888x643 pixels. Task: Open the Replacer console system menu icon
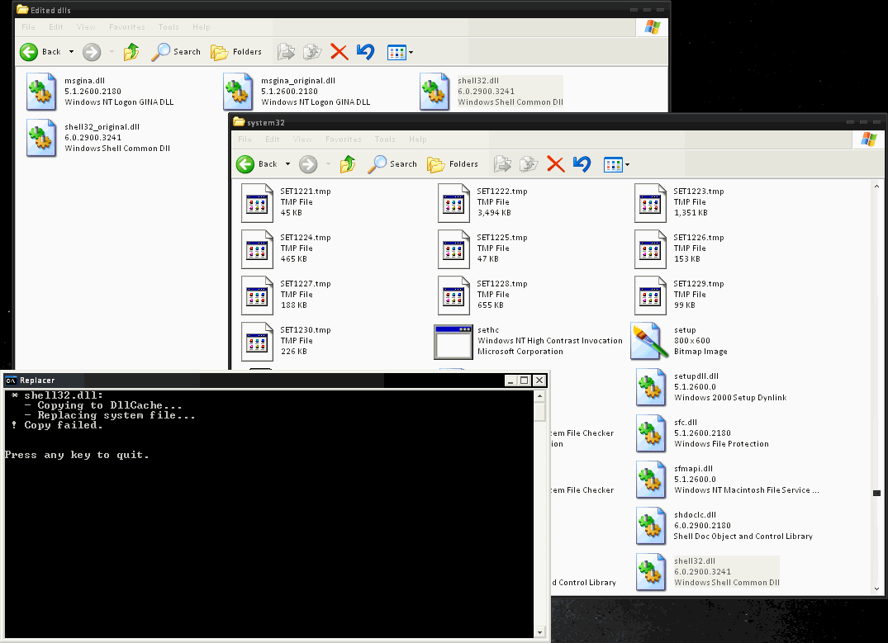(x=11, y=381)
